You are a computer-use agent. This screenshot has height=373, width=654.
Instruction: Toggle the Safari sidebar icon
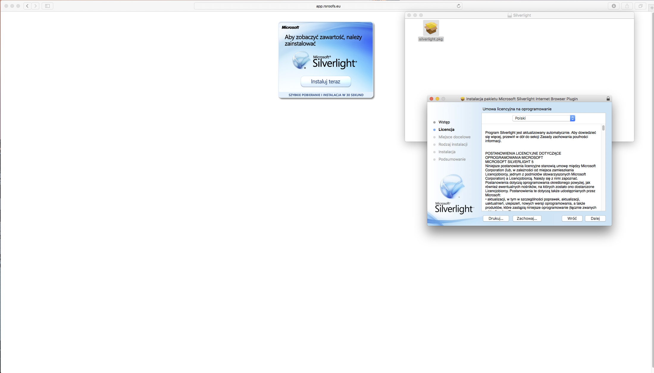pyautogui.click(x=47, y=6)
